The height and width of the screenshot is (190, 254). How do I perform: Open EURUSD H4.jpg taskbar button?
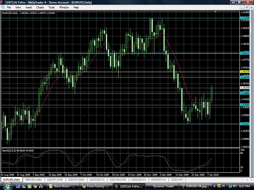195,186
